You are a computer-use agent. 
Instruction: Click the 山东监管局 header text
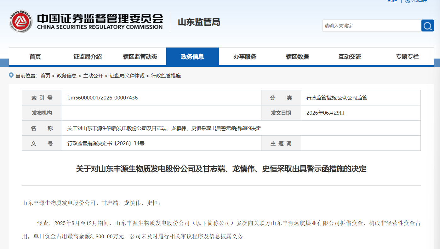point(199,22)
